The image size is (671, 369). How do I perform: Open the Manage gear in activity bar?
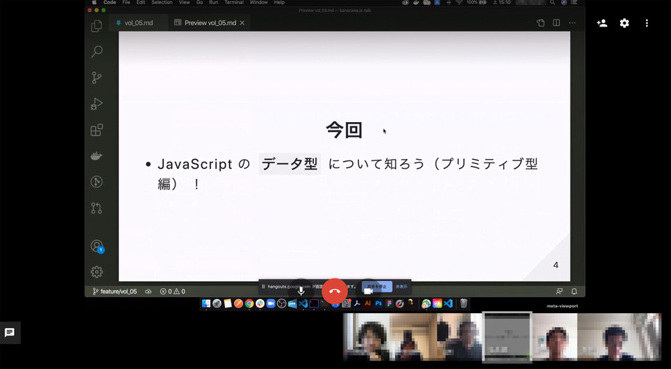tap(96, 272)
